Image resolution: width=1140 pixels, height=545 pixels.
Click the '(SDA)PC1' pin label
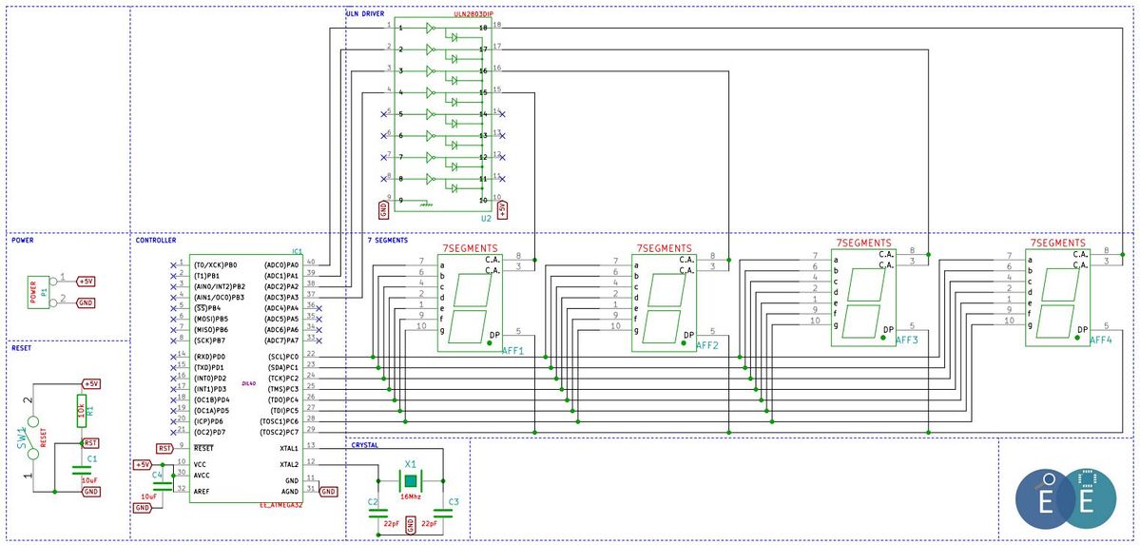click(281, 367)
